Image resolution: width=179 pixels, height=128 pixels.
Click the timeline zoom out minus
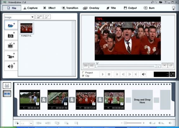[122, 123]
